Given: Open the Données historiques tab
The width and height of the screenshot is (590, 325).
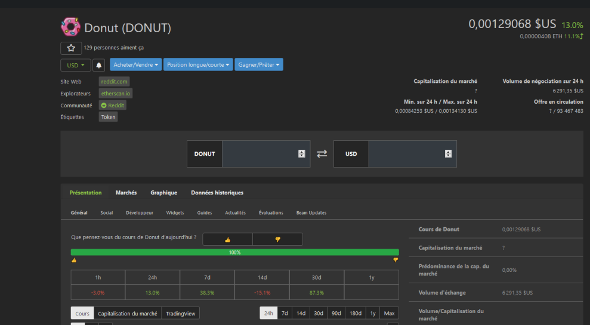Looking at the screenshot, I should click(x=217, y=193).
